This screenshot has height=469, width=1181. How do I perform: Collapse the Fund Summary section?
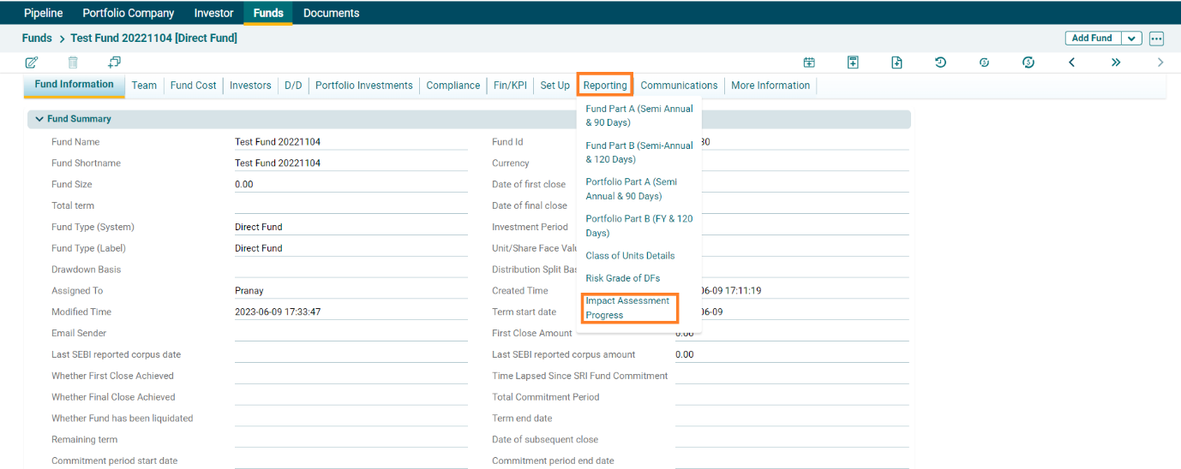39,119
